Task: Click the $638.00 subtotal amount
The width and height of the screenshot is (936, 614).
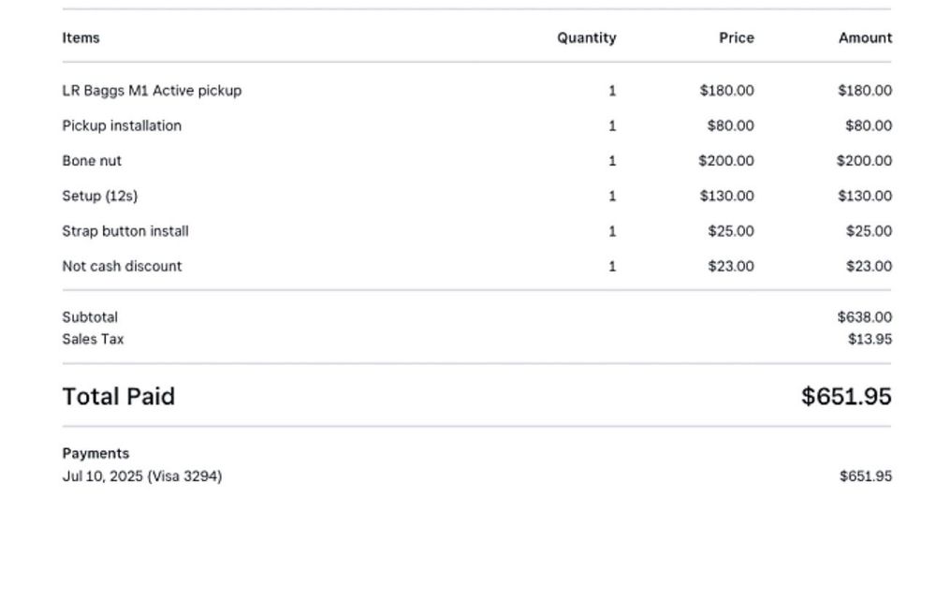Action: point(864,317)
